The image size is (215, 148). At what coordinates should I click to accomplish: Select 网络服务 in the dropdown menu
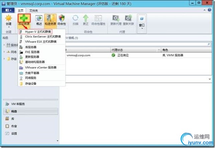point(41,78)
